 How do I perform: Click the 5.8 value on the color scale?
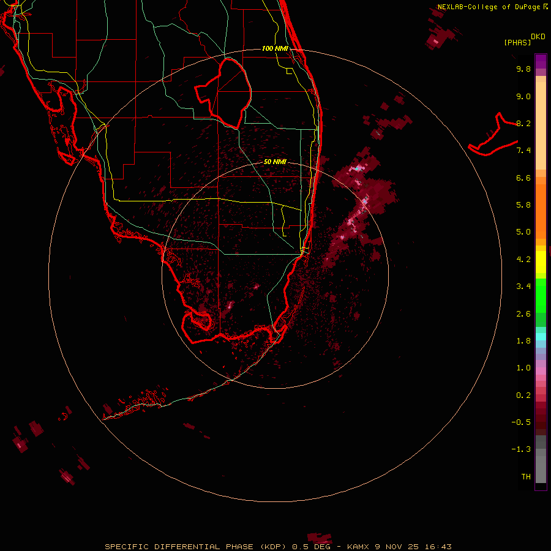click(x=523, y=205)
